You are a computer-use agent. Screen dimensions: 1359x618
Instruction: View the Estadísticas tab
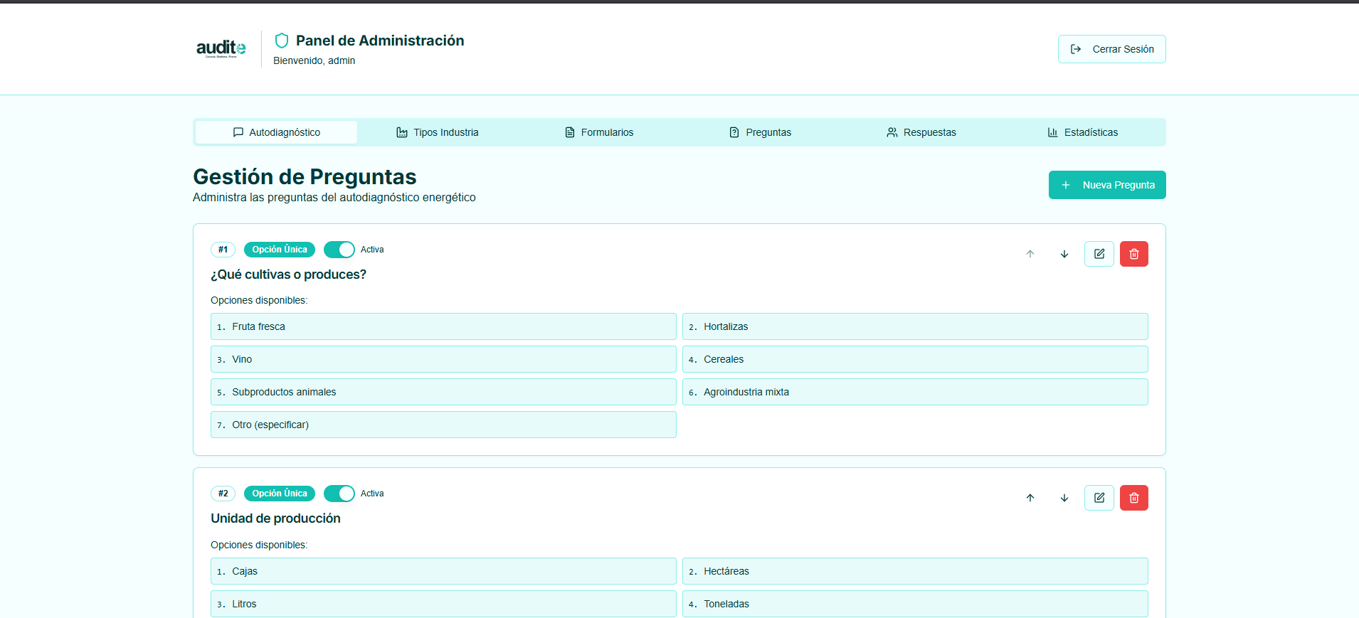1083,132
